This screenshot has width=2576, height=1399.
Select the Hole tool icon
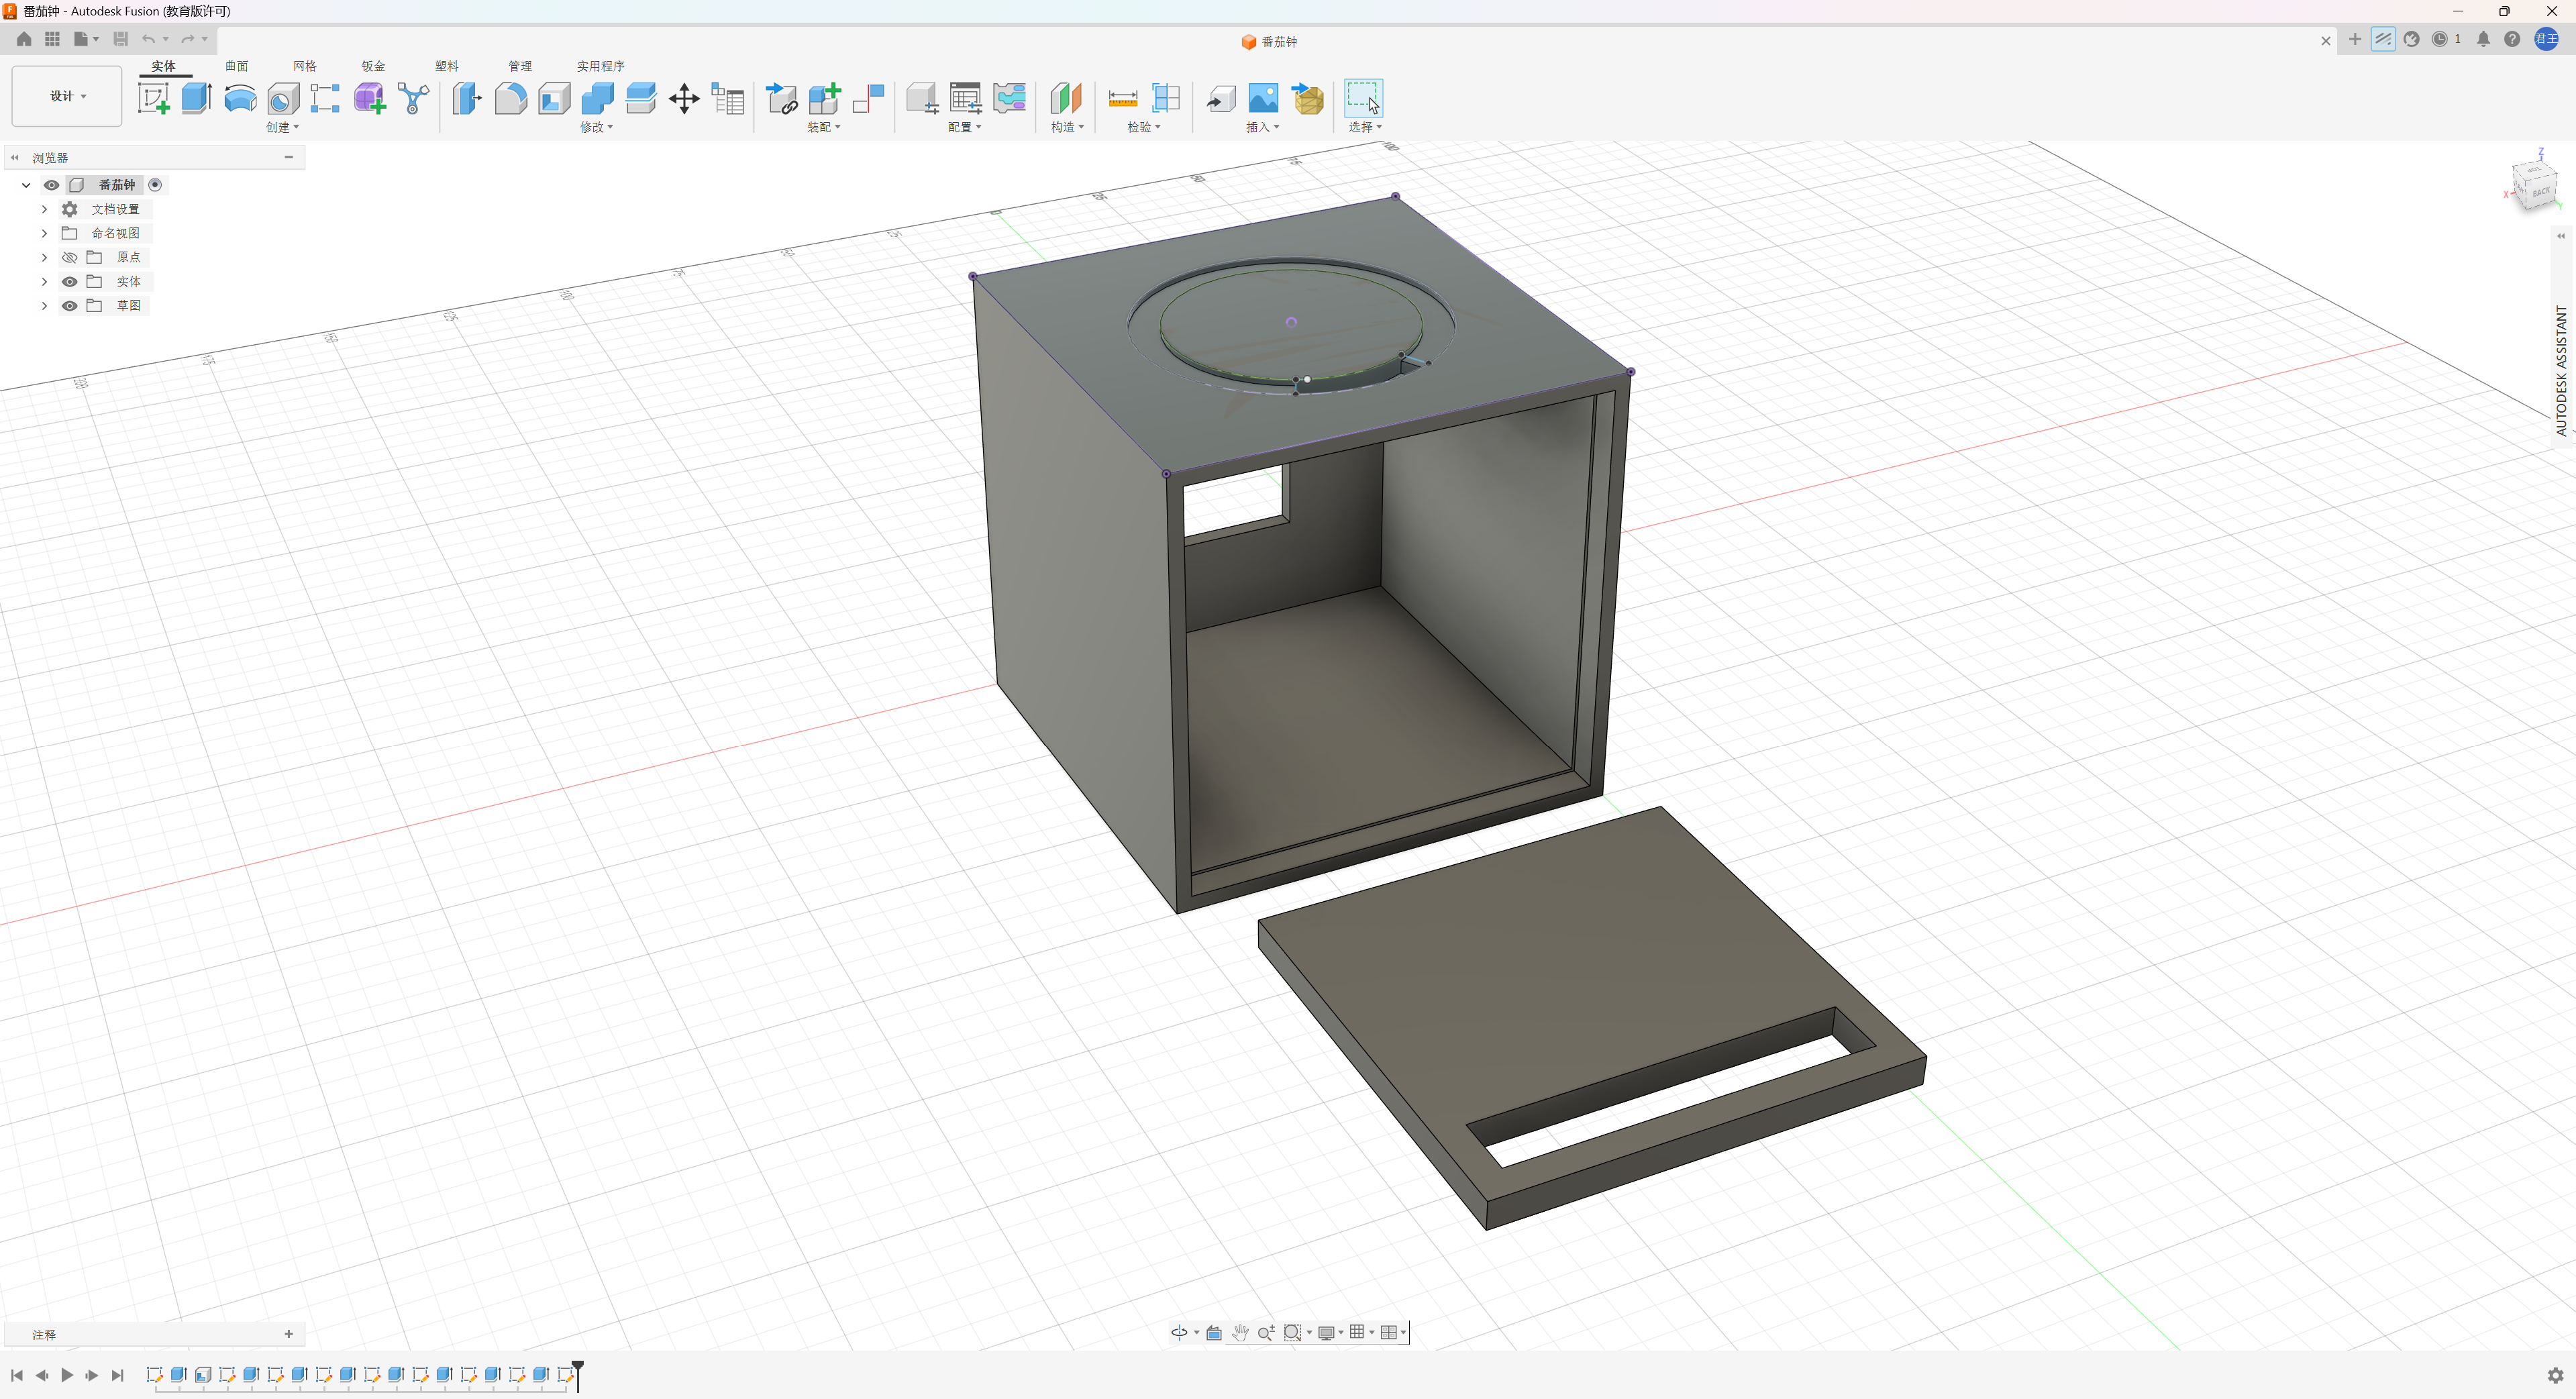click(x=283, y=98)
